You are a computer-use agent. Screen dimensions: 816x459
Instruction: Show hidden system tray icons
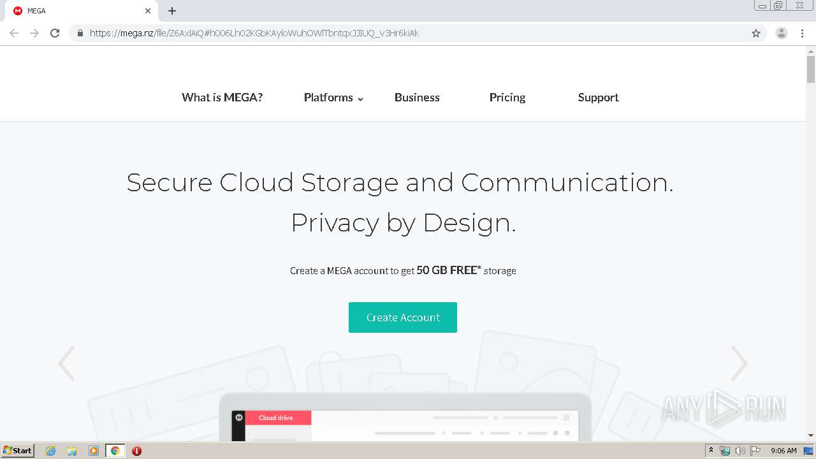[x=711, y=451]
